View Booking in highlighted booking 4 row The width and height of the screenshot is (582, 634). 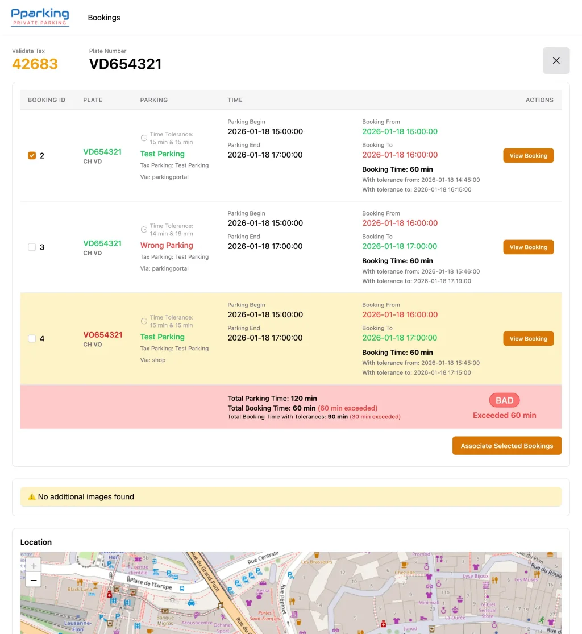click(x=528, y=339)
